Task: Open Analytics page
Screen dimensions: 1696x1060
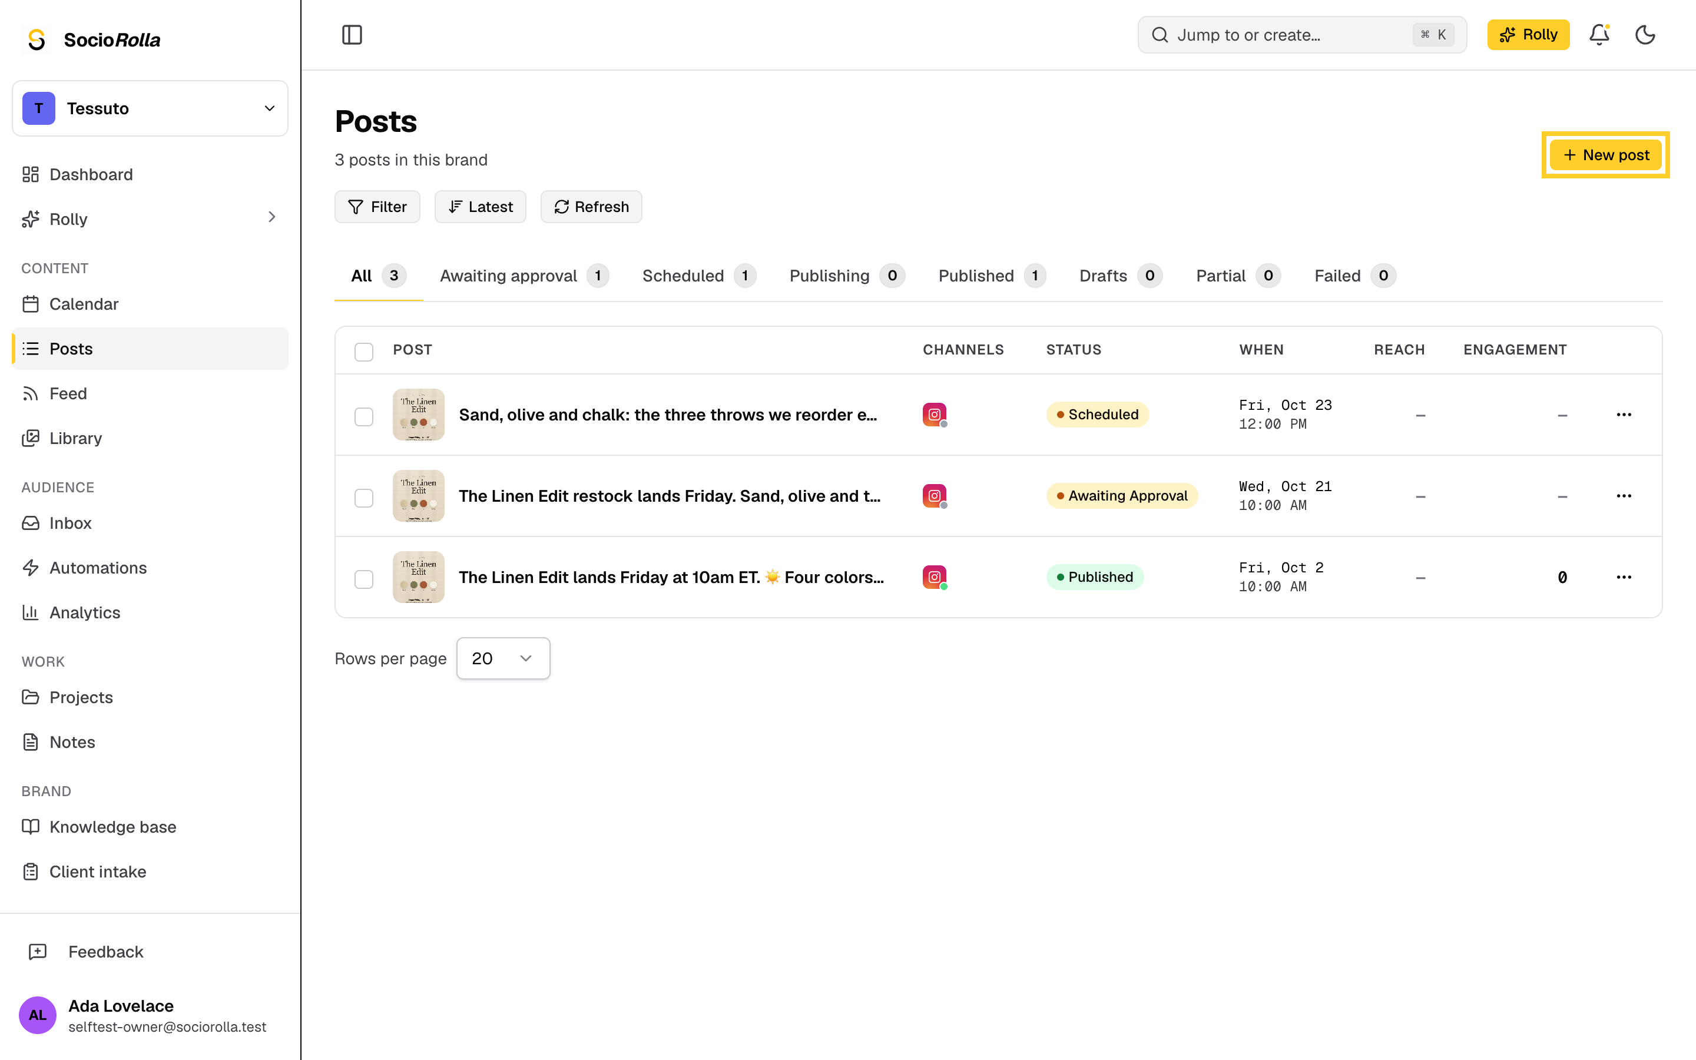Action: pos(150,612)
